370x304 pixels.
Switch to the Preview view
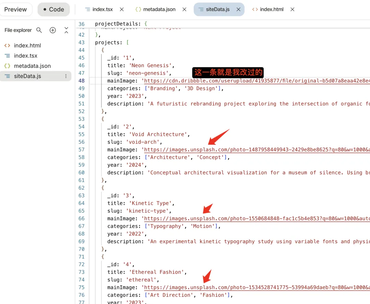pos(16,10)
